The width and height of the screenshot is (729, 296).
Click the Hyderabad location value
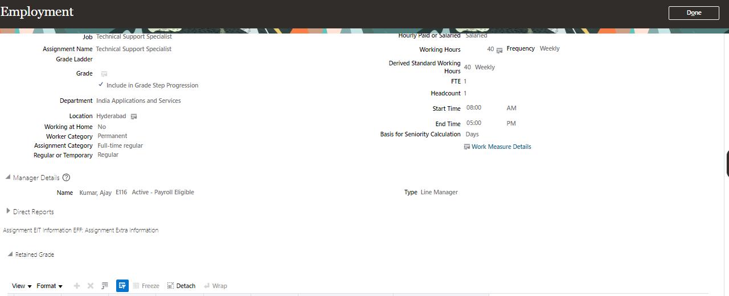111,116
